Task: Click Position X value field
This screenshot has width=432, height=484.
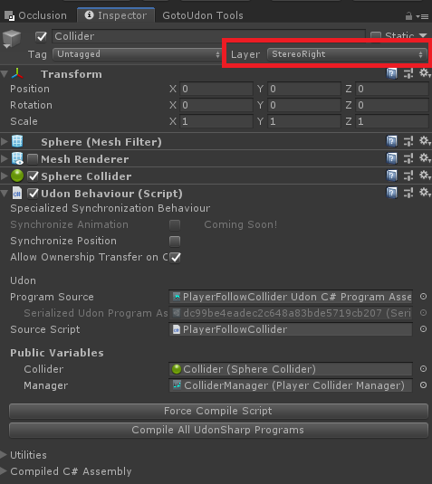Action: [x=216, y=89]
